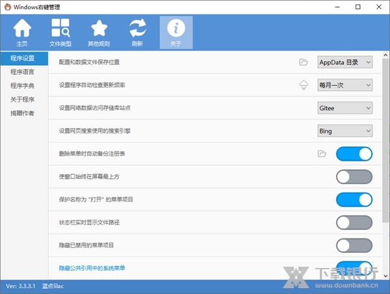Open config folder icon beside AppData dropdown

tap(304, 62)
